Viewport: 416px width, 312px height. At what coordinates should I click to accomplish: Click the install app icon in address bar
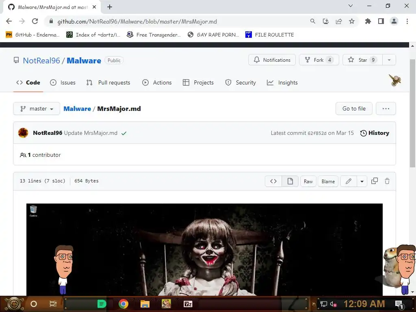325,21
